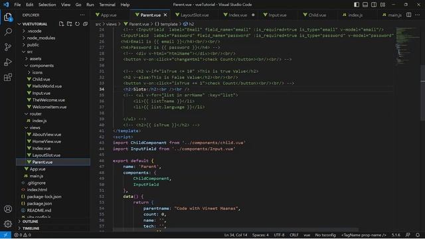The width and height of the screenshot is (425, 239).
Task: Open the Accounts menu icon
Action: pos(8,209)
